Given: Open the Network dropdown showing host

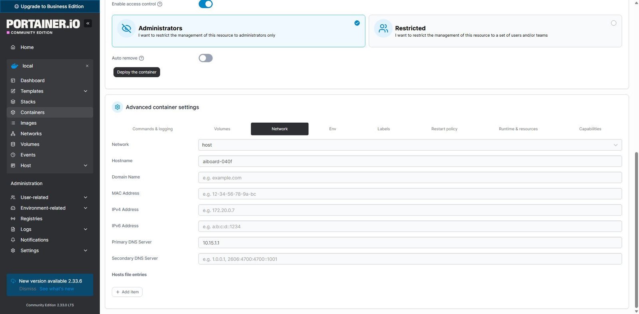Looking at the screenshot, I should [410, 145].
